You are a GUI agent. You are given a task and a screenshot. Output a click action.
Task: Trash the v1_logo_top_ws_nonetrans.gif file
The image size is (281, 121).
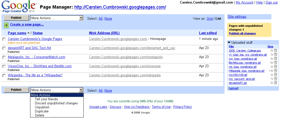tap(275, 55)
